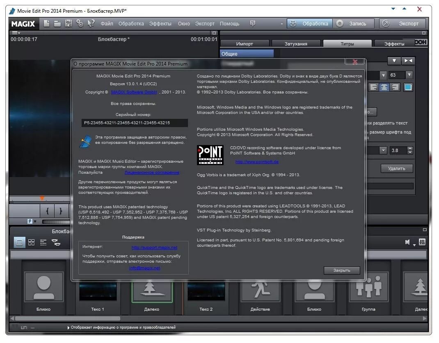Select the Эффекты tab in Media Pool
439x343 pixels.
(x=394, y=43)
